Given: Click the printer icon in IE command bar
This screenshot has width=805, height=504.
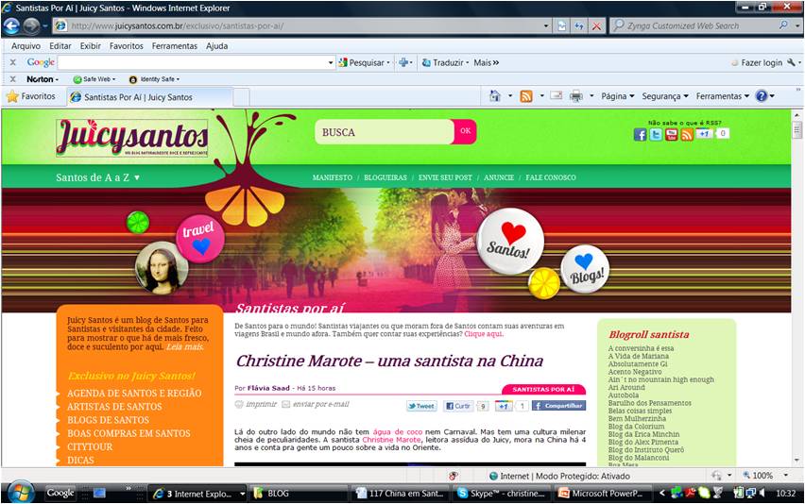Looking at the screenshot, I should (575, 96).
